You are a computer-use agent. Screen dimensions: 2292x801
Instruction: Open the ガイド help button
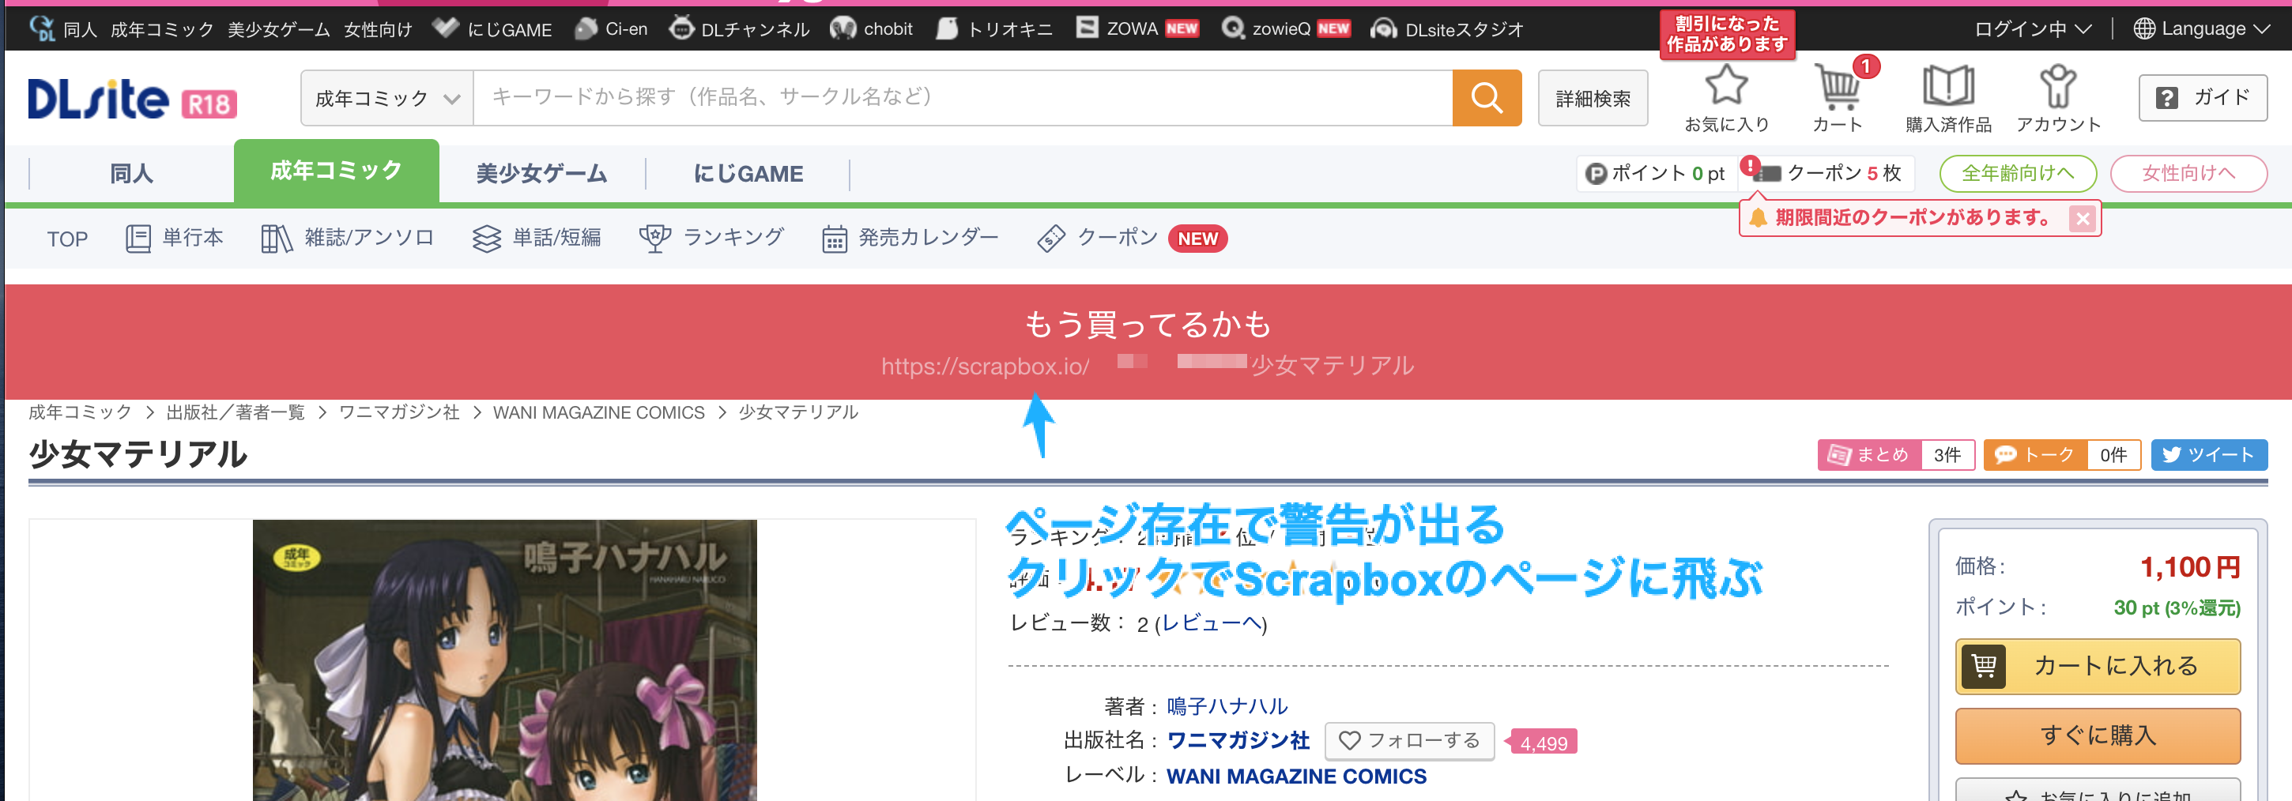(x=2202, y=98)
